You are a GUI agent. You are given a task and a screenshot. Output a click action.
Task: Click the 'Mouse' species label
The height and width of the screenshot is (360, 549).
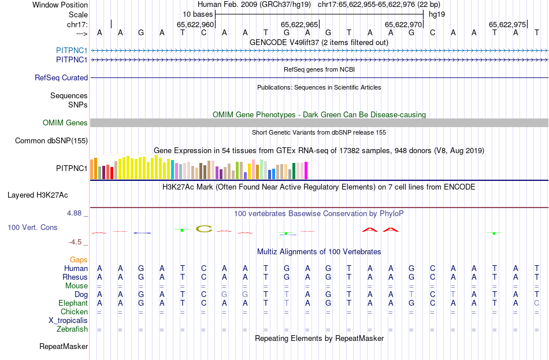click(76, 286)
